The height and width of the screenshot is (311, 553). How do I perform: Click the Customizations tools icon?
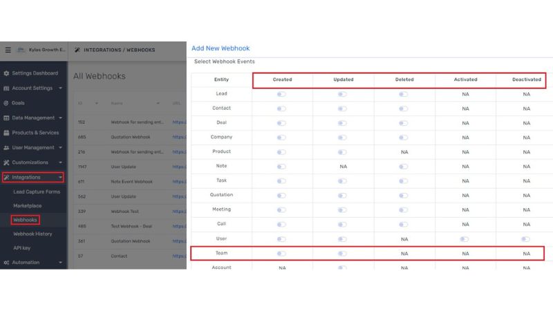click(x=6, y=162)
